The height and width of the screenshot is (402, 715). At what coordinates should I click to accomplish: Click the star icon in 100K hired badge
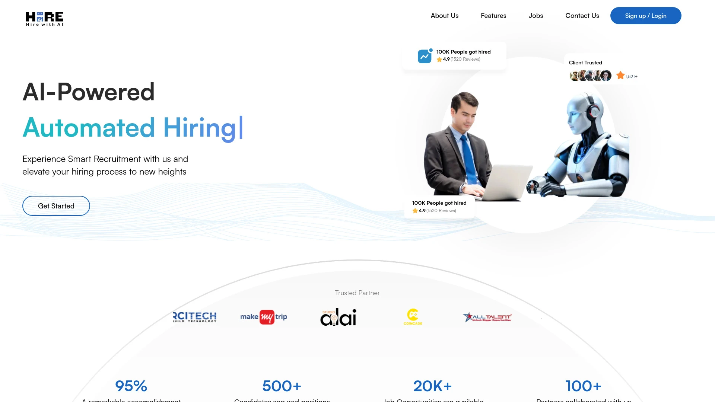click(x=439, y=60)
